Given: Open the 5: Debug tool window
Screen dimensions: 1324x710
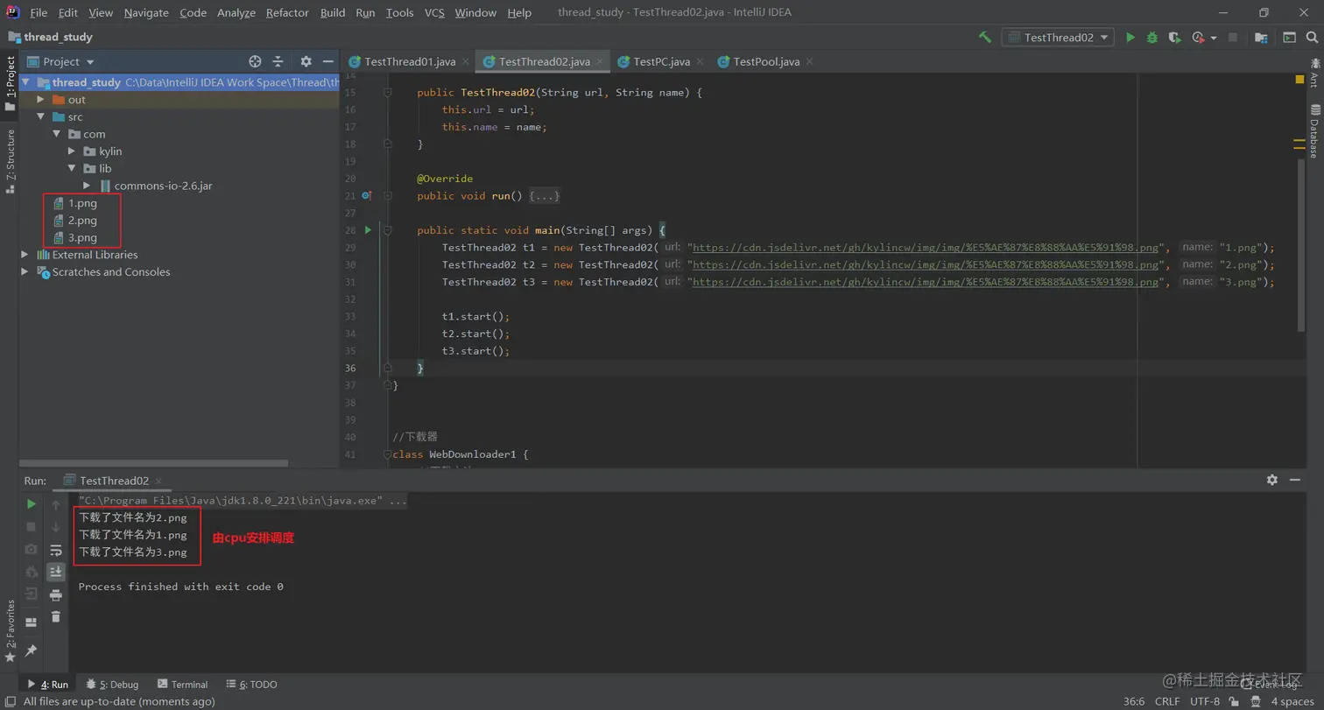Looking at the screenshot, I should (x=112, y=685).
